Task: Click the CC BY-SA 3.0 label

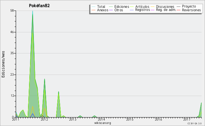Action: pos(194,124)
